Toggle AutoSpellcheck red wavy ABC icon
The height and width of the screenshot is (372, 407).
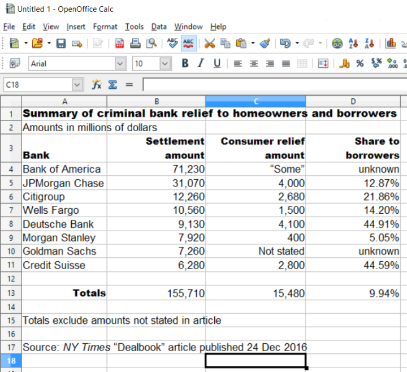(188, 43)
